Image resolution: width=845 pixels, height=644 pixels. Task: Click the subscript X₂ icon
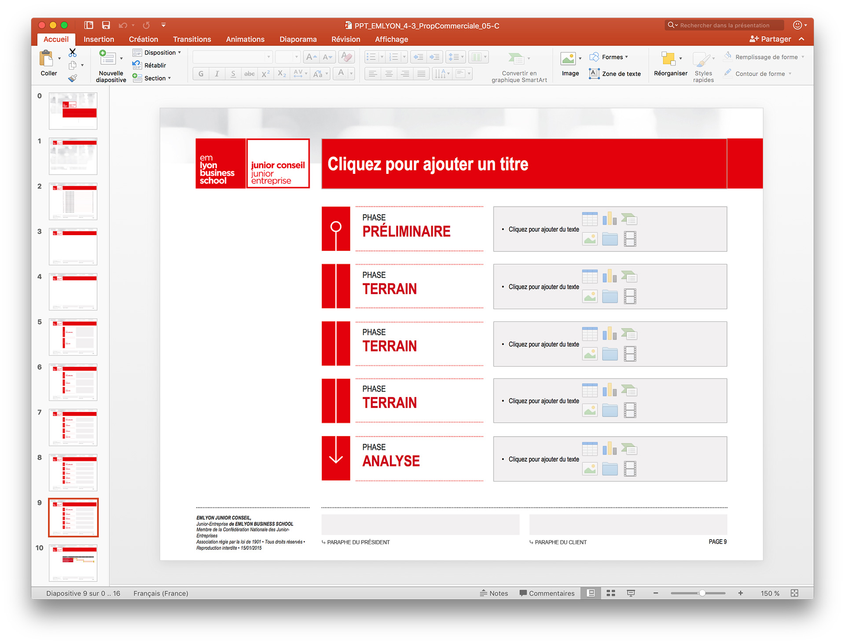[x=282, y=74]
